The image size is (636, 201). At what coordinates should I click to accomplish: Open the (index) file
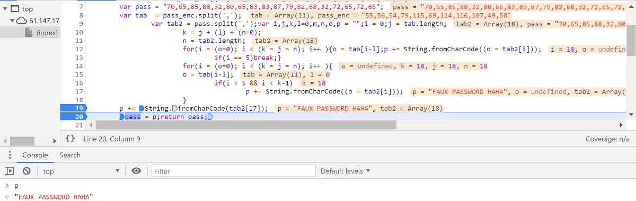(x=47, y=32)
